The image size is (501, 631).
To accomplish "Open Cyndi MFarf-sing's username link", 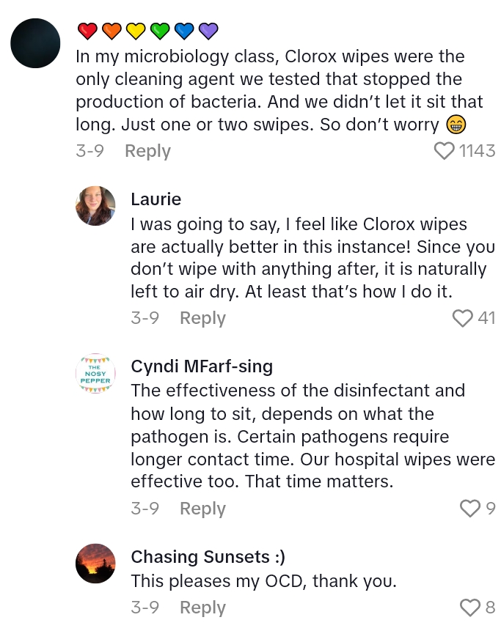I will (202, 366).
